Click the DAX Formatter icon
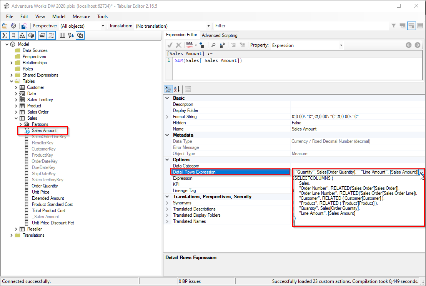This screenshot has width=426, height=286. tap(190, 45)
